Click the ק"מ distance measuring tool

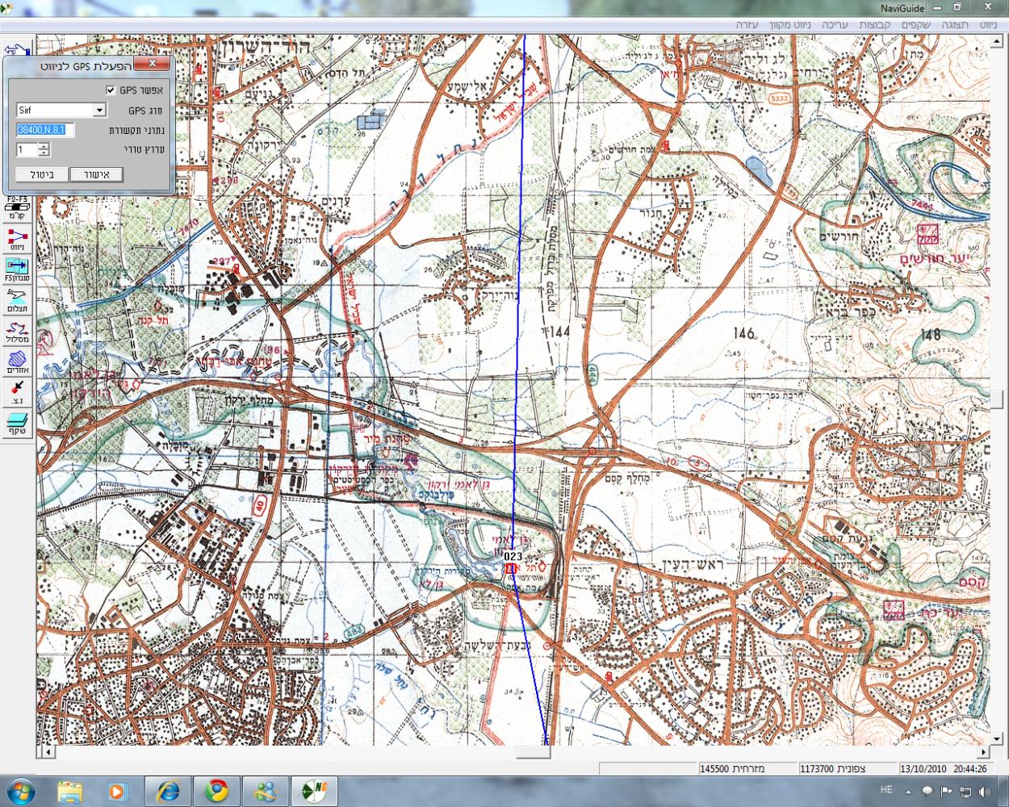click(x=17, y=207)
